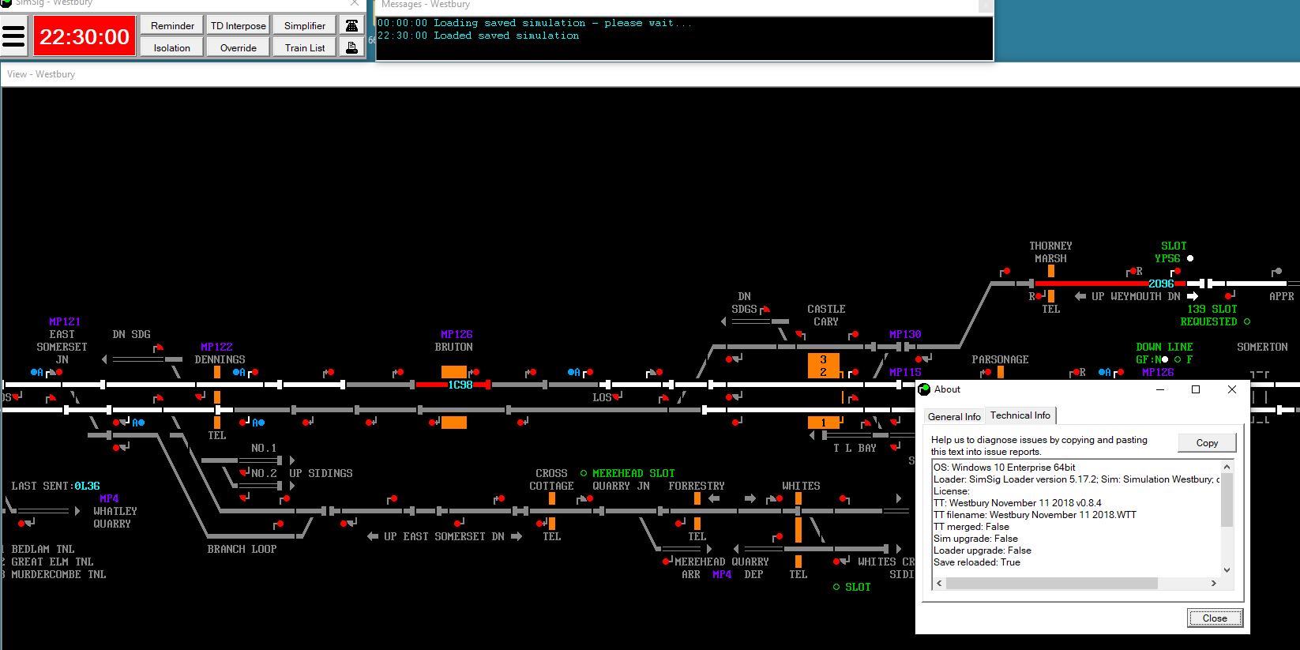This screenshot has width=1300, height=650.
Task: Open the telephone calls icon button
Action: click(352, 25)
